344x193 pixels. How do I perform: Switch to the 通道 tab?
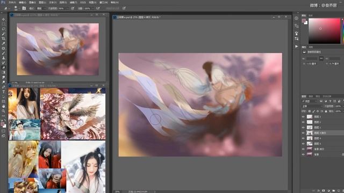click(x=311, y=96)
